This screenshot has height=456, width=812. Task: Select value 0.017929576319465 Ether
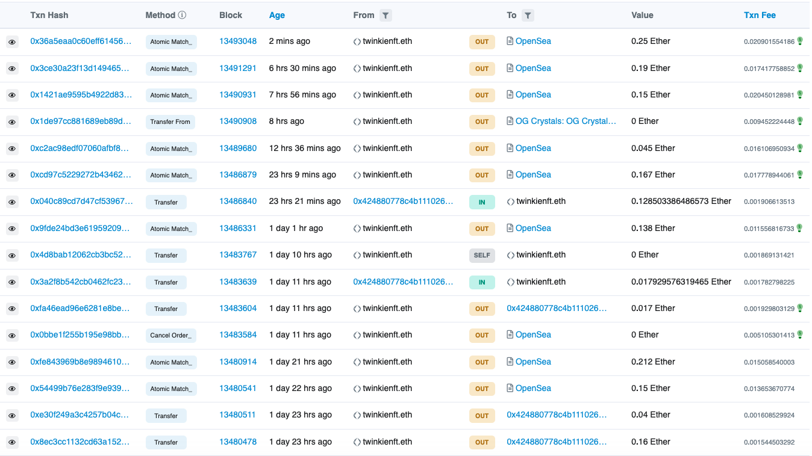click(681, 282)
